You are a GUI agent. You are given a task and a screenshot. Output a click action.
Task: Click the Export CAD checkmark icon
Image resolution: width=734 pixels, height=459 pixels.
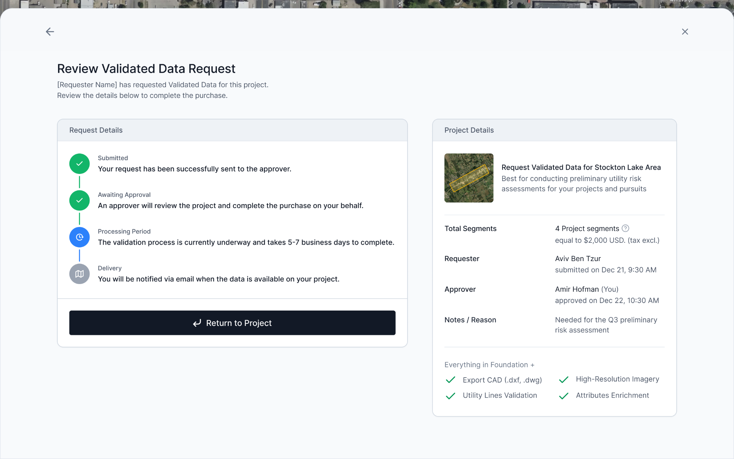tap(450, 380)
